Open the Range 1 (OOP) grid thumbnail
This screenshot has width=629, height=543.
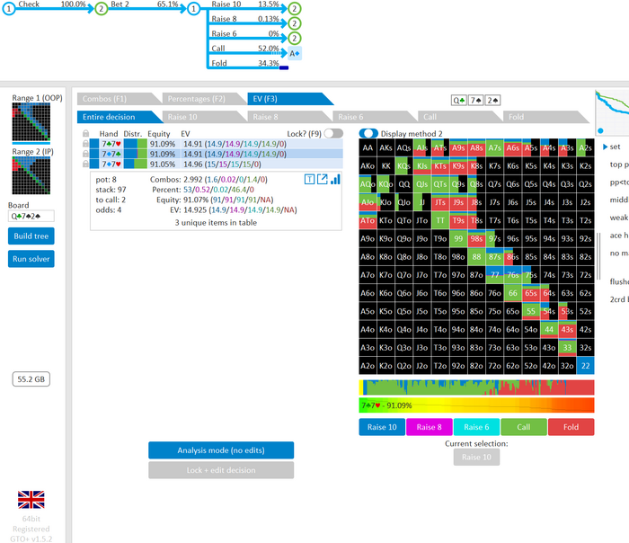(31, 121)
